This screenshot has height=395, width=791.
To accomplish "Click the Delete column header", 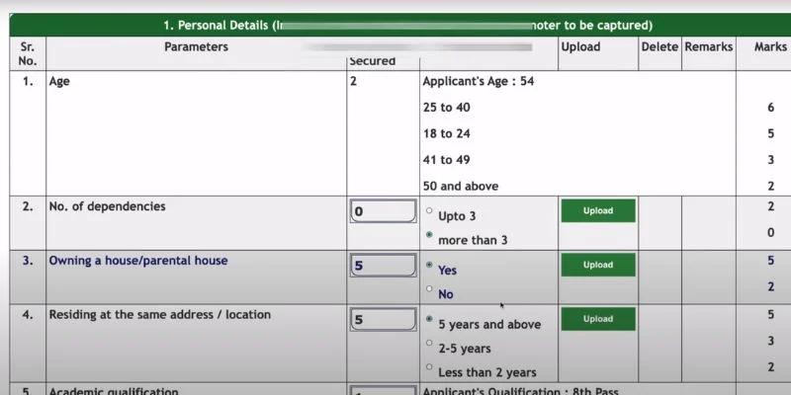I will (x=659, y=47).
